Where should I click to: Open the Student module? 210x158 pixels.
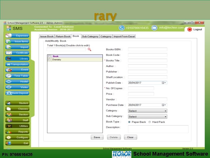(17, 103)
